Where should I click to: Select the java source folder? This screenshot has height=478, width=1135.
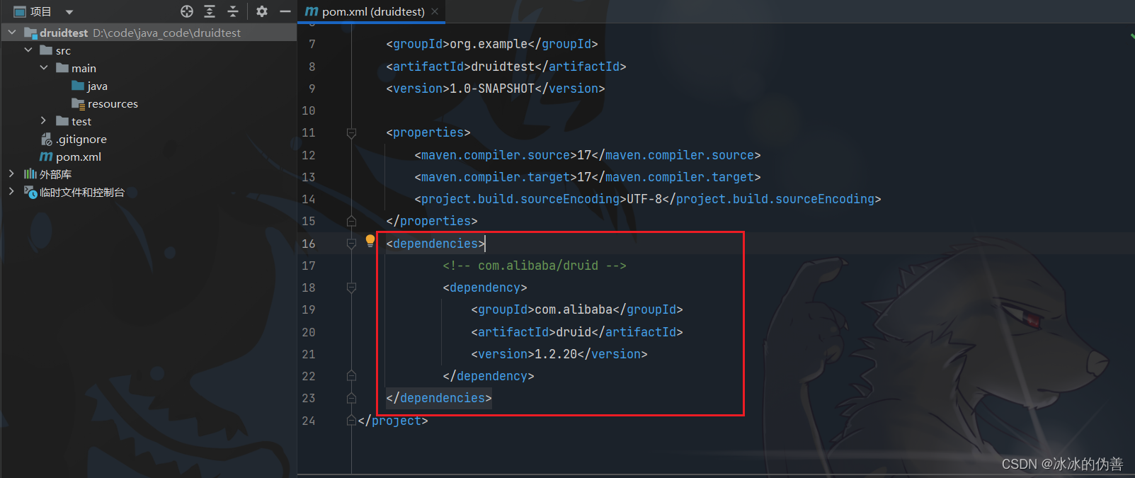97,86
